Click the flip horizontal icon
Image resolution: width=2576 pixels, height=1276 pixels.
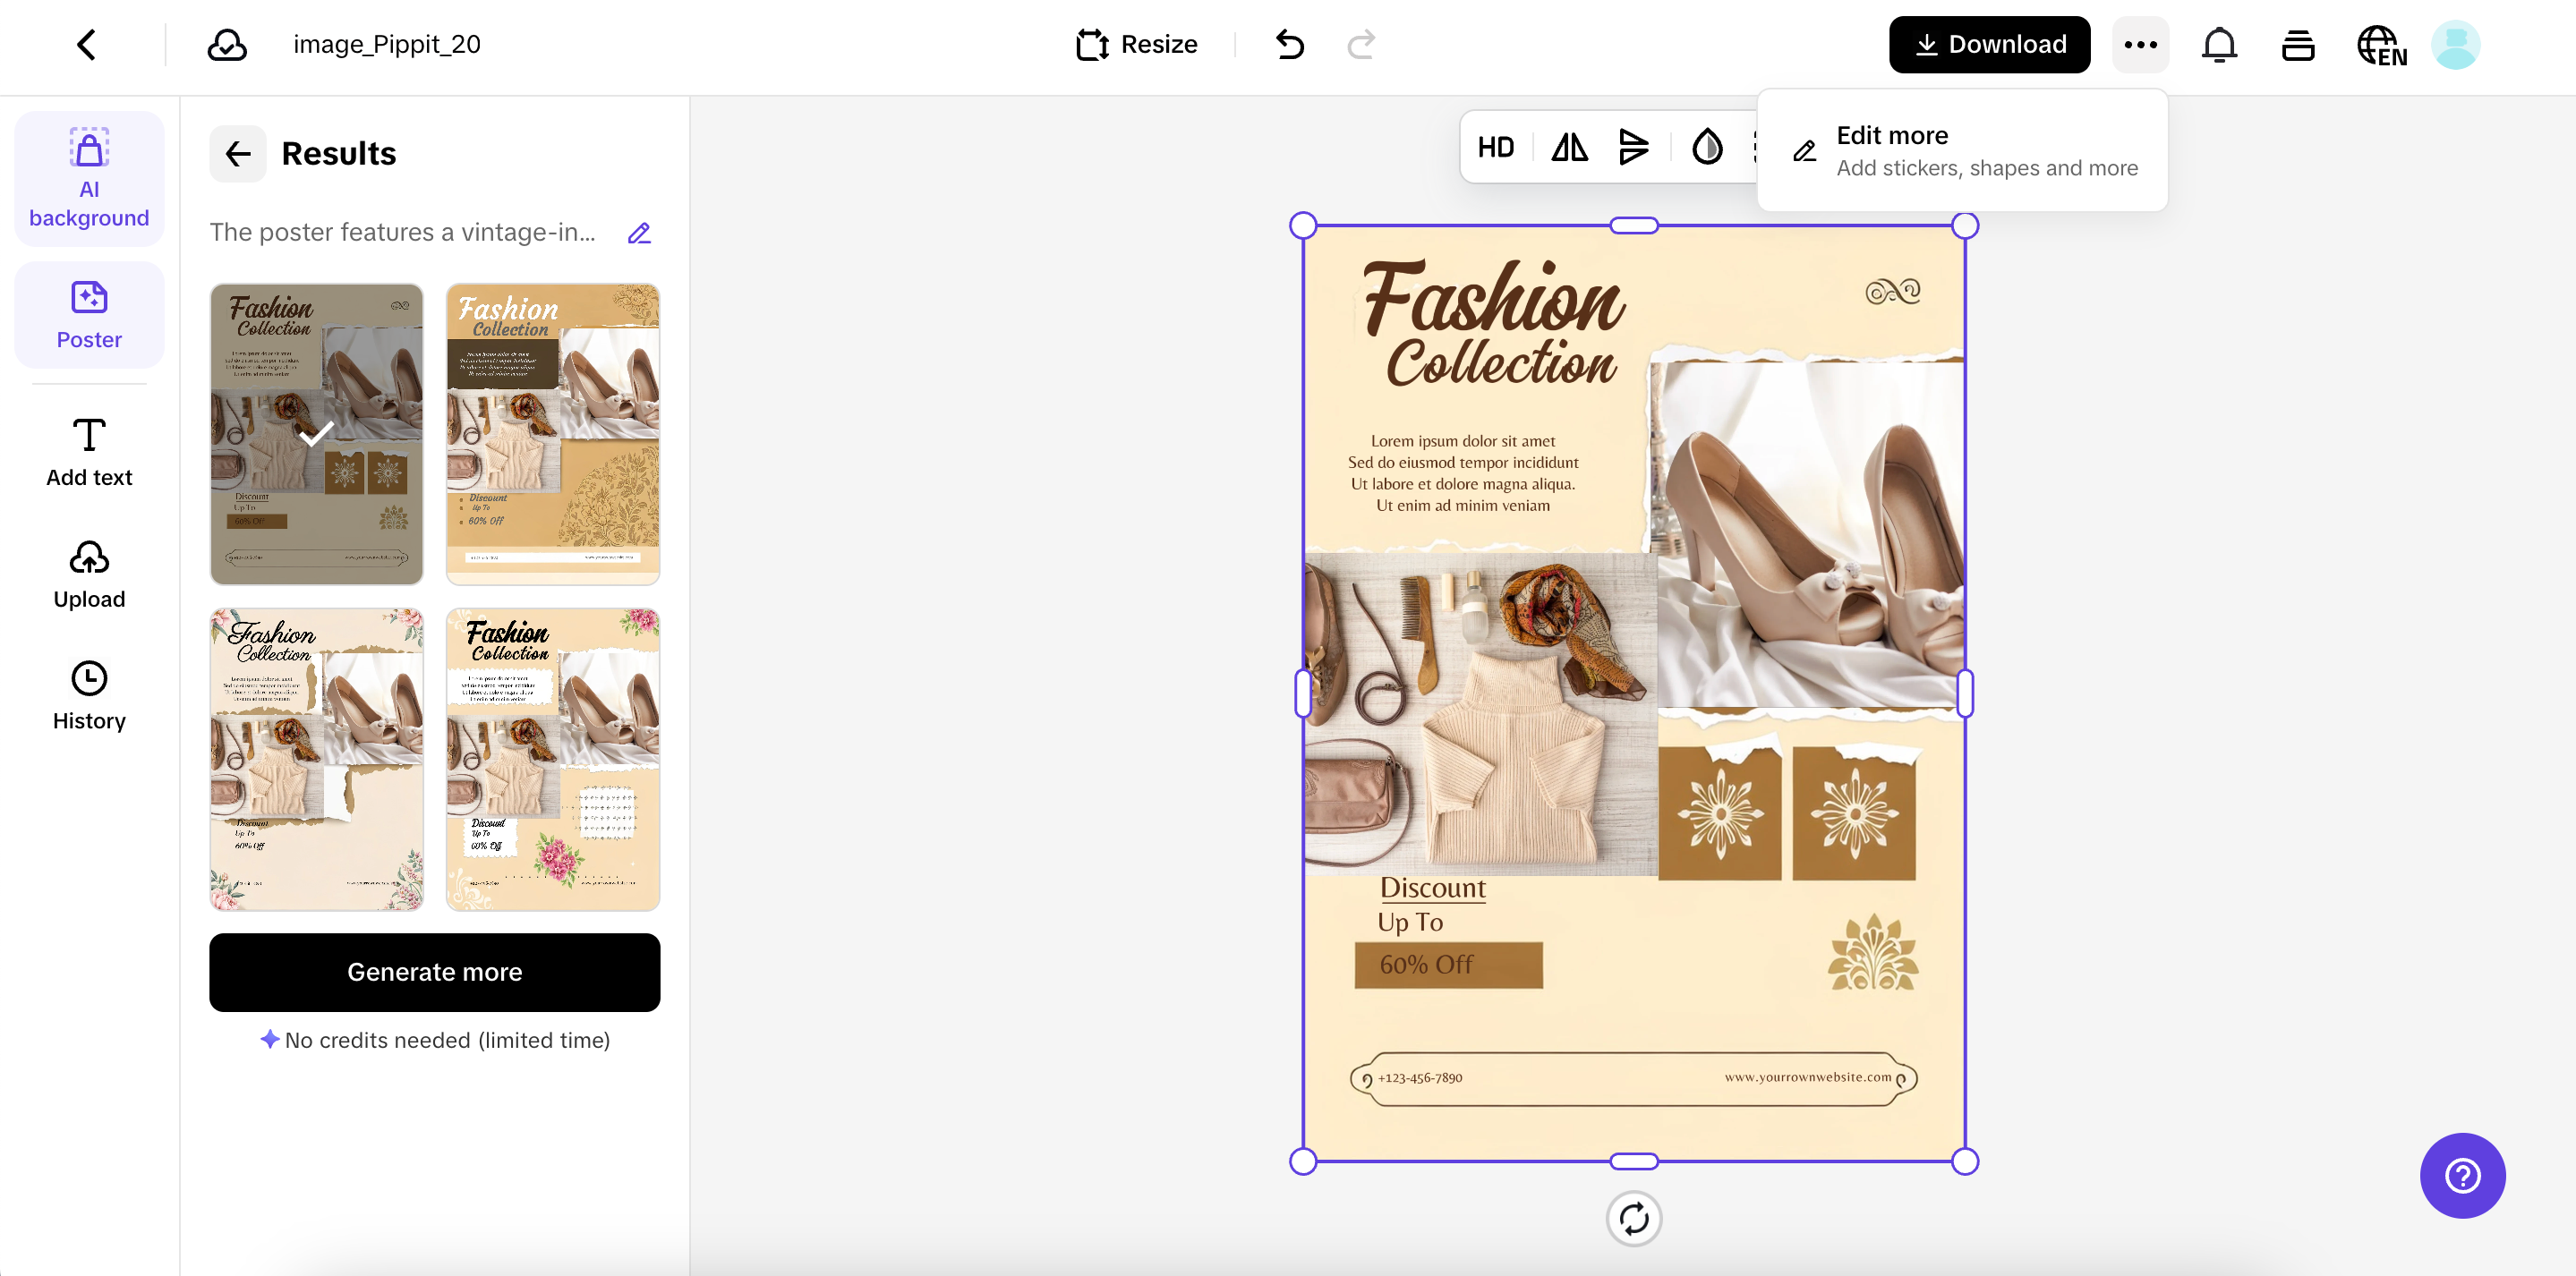click(x=1569, y=148)
